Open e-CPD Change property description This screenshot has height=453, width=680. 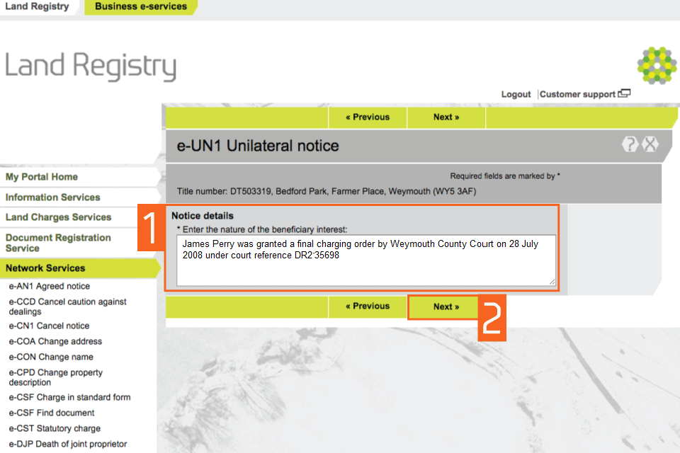point(56,377)
